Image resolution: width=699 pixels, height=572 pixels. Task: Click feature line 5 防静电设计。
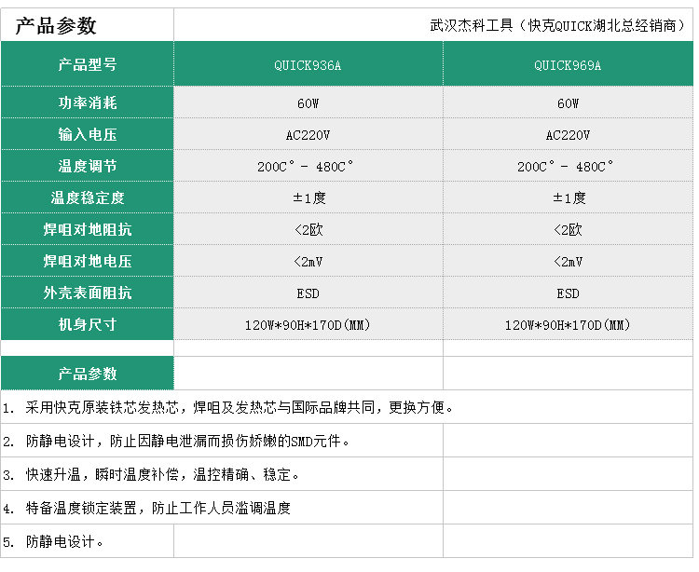[x=53, y=541]
